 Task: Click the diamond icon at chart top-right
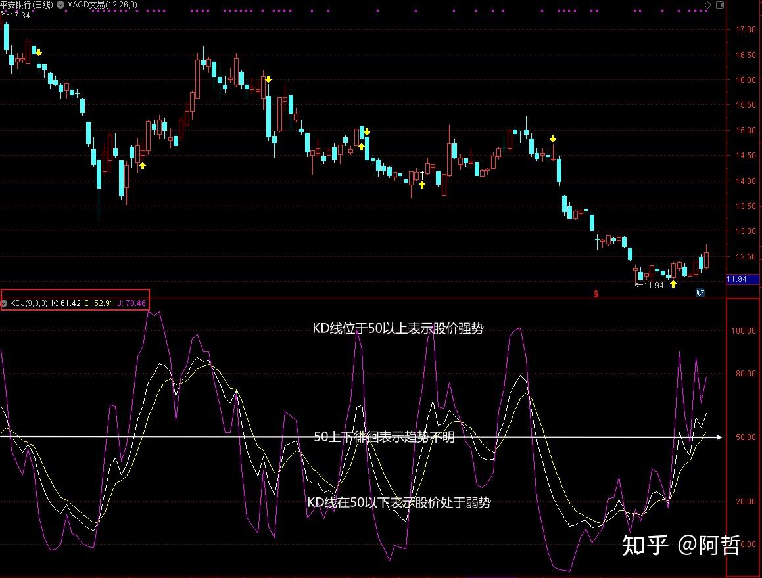point(707,5)
